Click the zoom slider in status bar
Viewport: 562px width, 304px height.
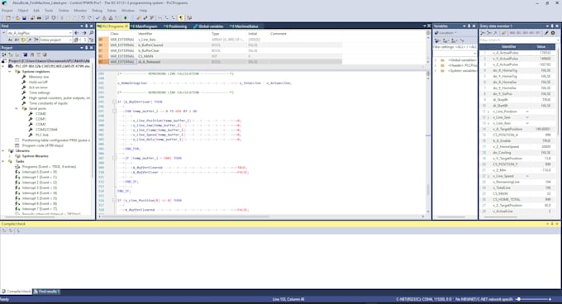click(534, 299)
